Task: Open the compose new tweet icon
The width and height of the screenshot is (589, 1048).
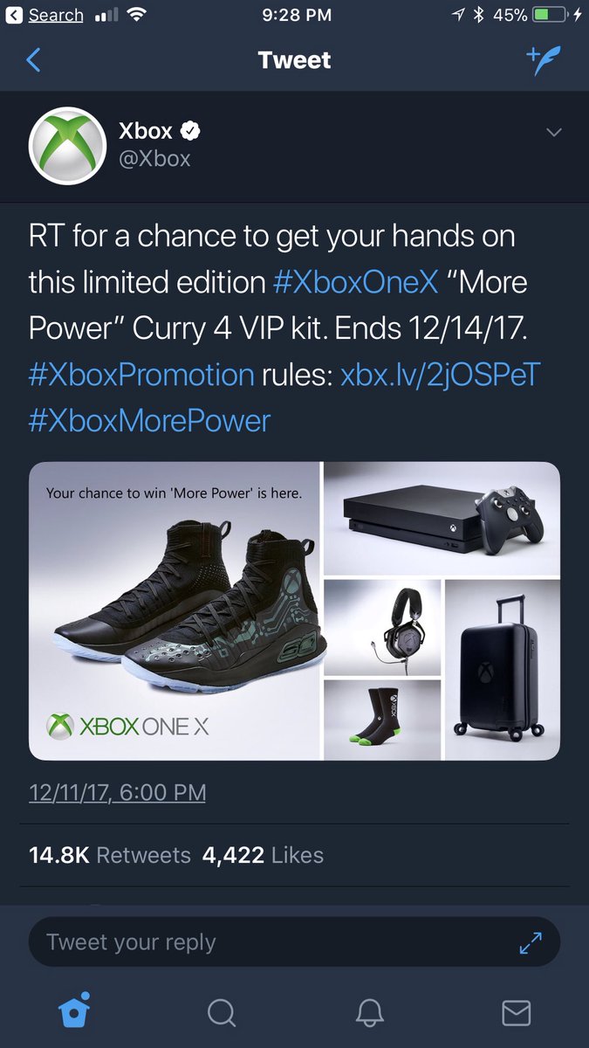Action: click(545, 59)
